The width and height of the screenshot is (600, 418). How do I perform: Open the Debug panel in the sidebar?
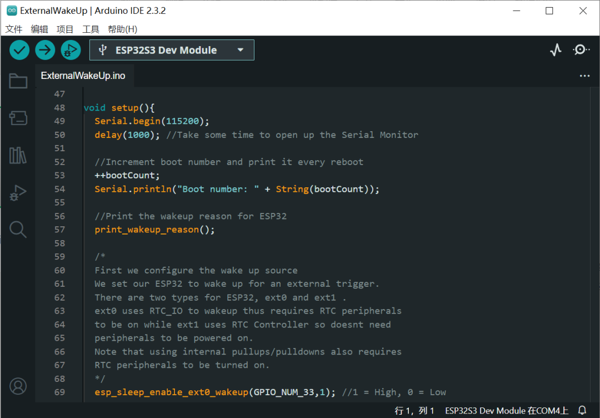click(x=18, y=192)
